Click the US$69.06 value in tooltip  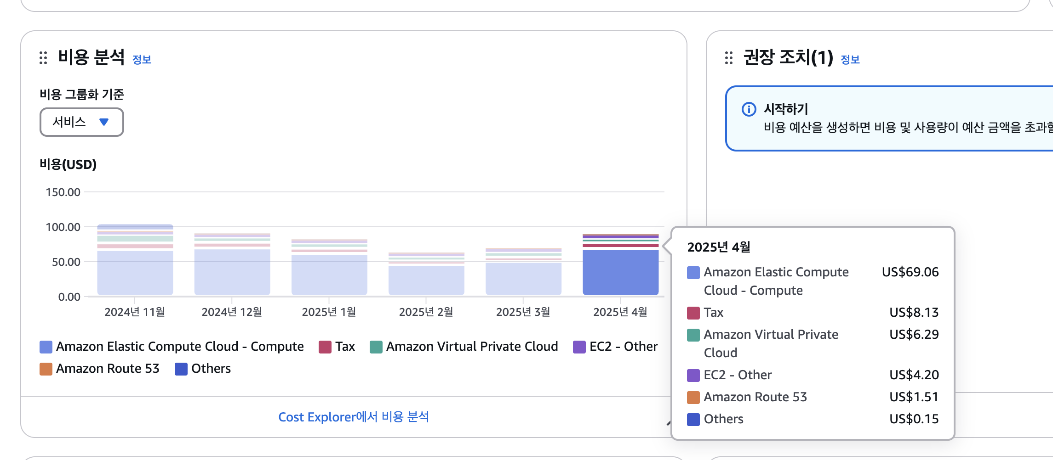[910, 272]
